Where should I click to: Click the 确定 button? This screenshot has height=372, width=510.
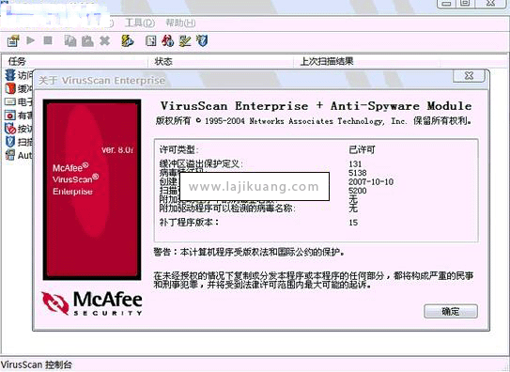[451, 312]
